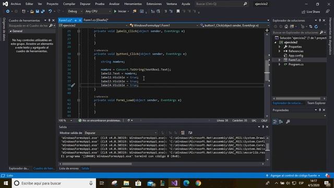
Task: Expand the Program.cs node
Action: click(x=280, y=64)
